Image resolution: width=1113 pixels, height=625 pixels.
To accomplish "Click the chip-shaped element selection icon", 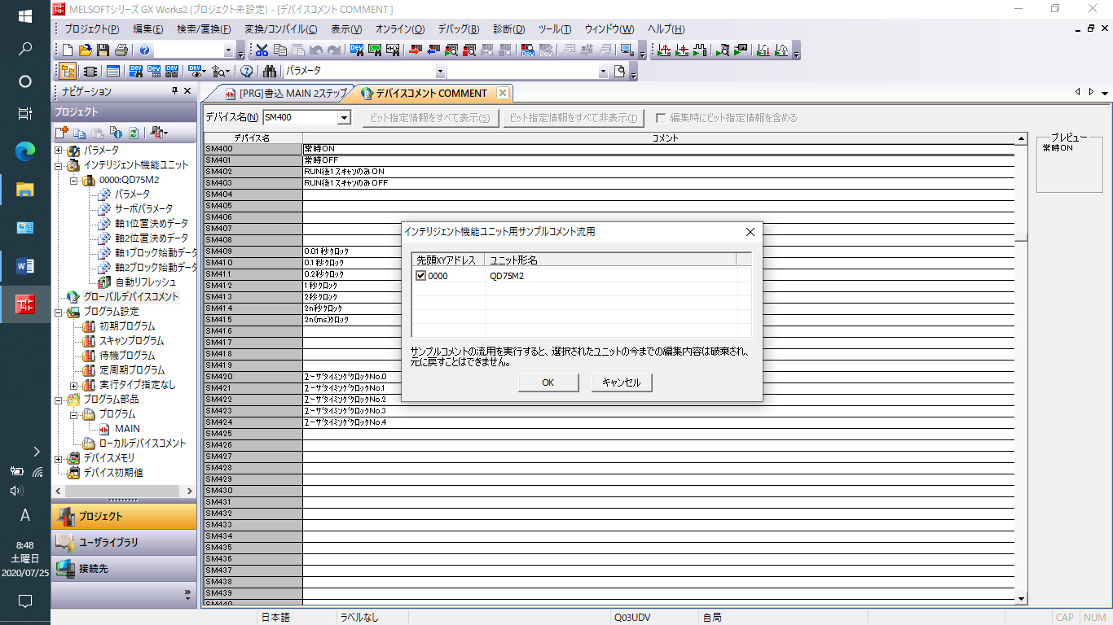I will click(90, 71).
